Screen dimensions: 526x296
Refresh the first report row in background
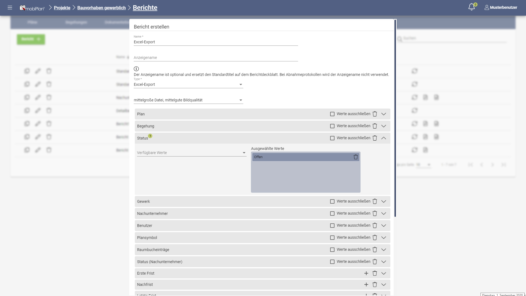(x=414, y=71)
